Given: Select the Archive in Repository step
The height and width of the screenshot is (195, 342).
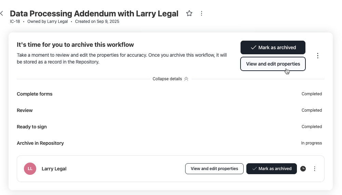Looking at the screenshot, I should coord(40,143).
